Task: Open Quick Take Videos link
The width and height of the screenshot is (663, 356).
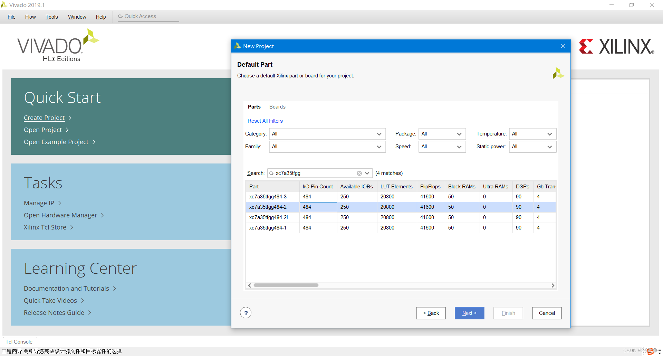Action: (50, 301)
